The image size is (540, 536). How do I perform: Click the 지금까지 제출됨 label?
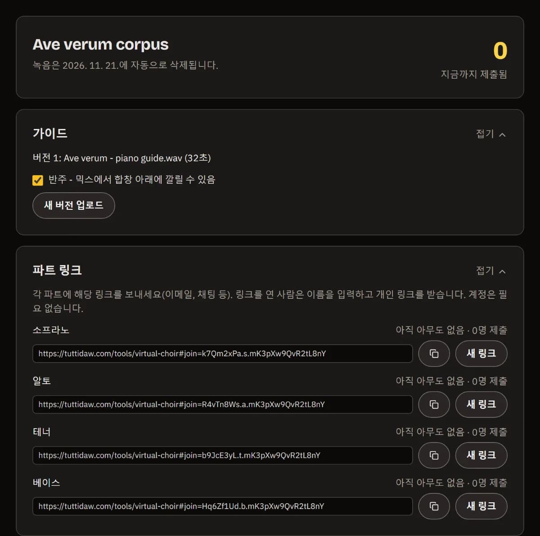click(474, 74)
